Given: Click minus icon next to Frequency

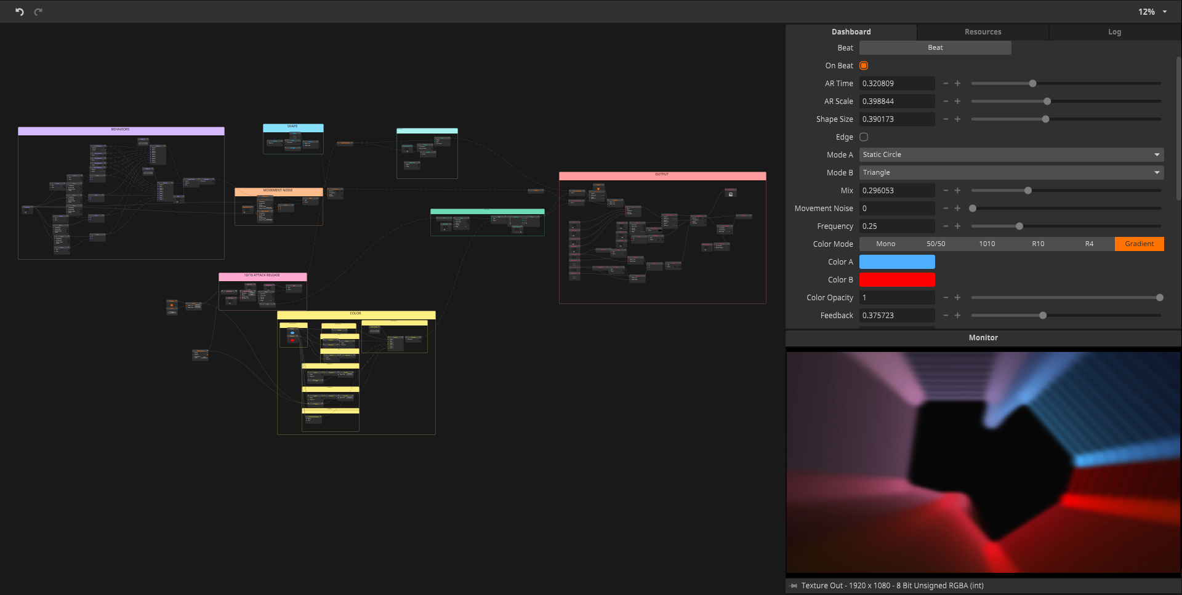Looking at the screenshot, I should tap(946, 226).
